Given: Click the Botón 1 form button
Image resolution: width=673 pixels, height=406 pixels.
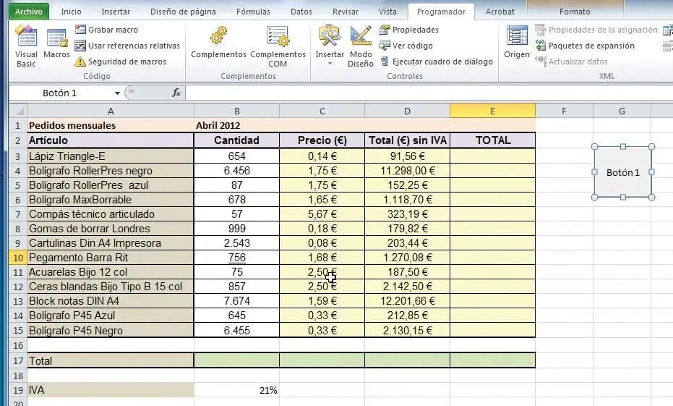Looking at the screenshot, I should click(x=622, y=172).
